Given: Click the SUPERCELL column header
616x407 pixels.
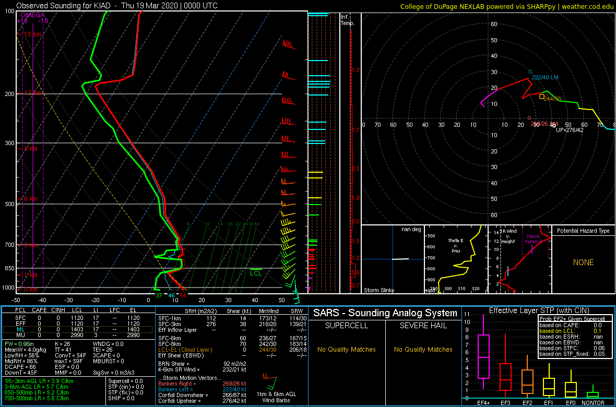Looking at the screenshot, I should 346,326.
